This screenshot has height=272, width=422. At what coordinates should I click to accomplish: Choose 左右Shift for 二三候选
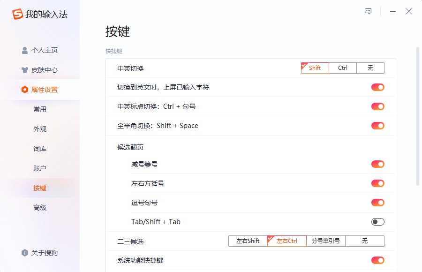click(x=248, y=241)
